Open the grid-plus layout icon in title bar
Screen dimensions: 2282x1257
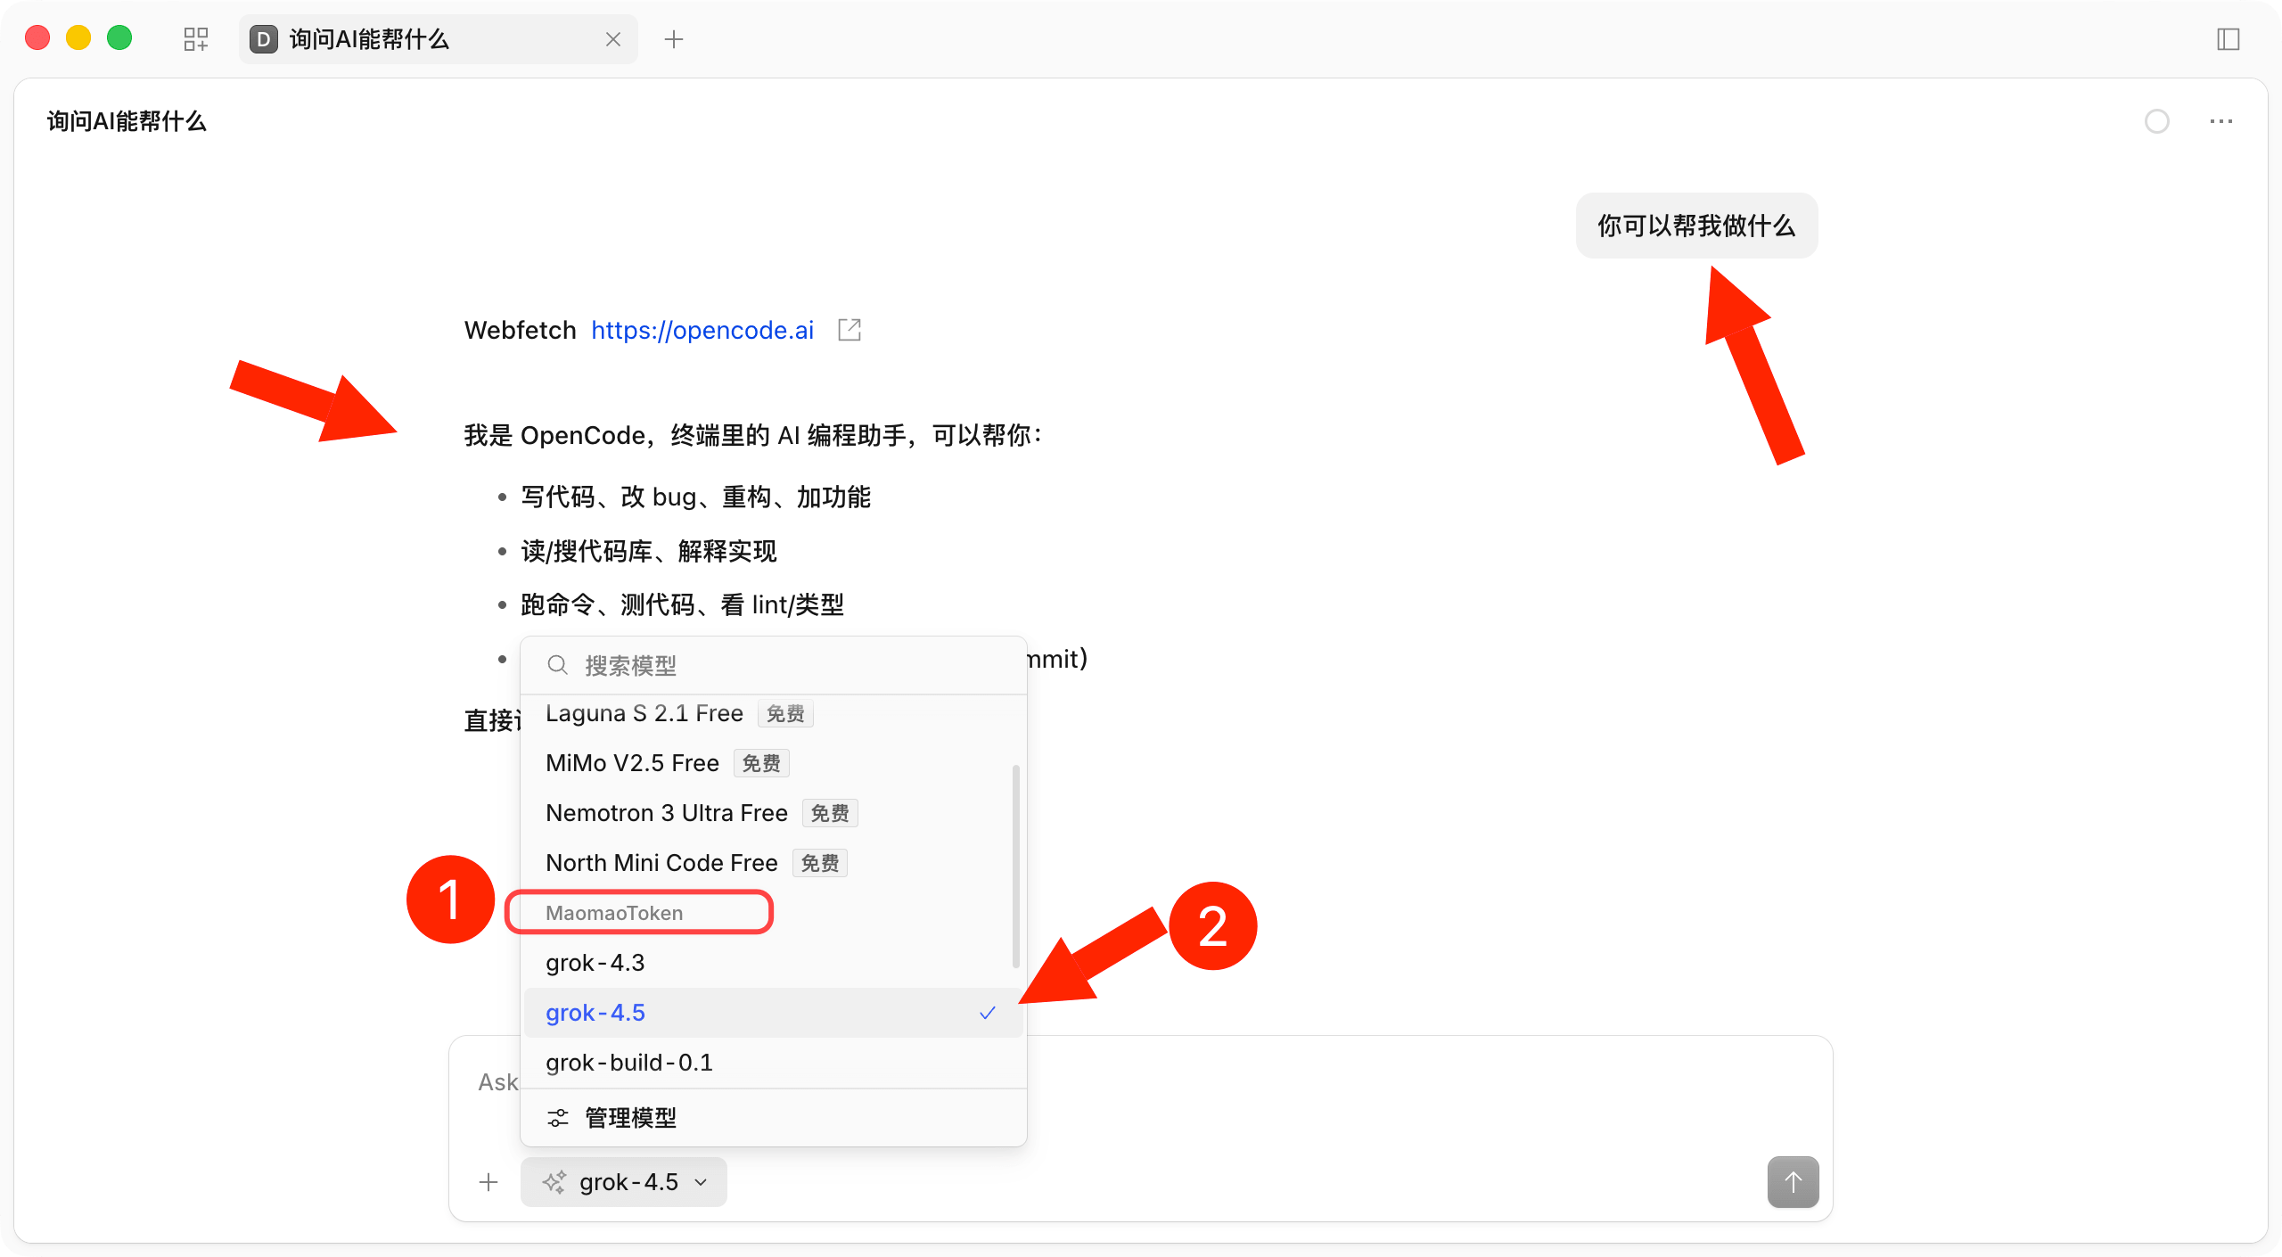195,39
